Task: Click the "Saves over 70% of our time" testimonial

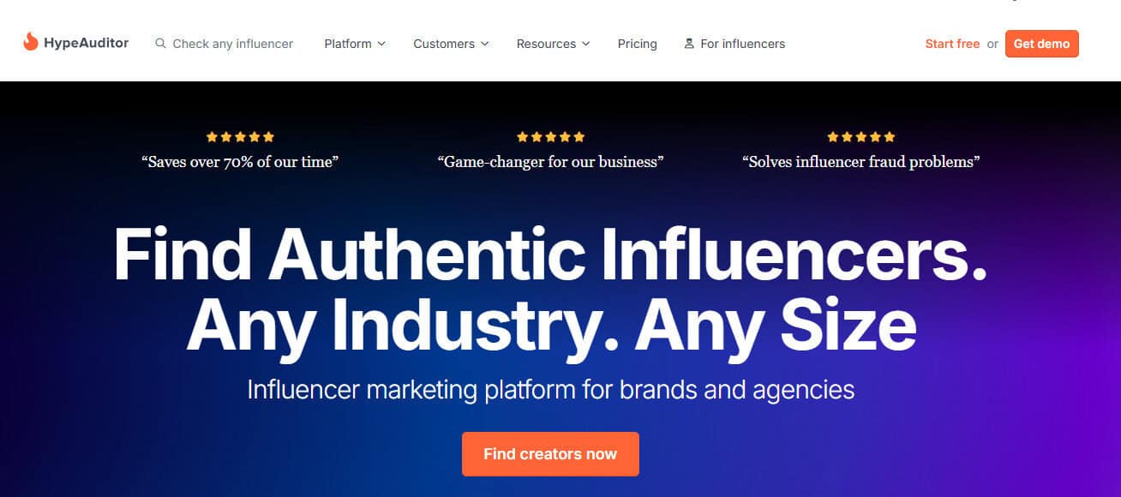Action: pyautogui.click(x=240, y=161)
